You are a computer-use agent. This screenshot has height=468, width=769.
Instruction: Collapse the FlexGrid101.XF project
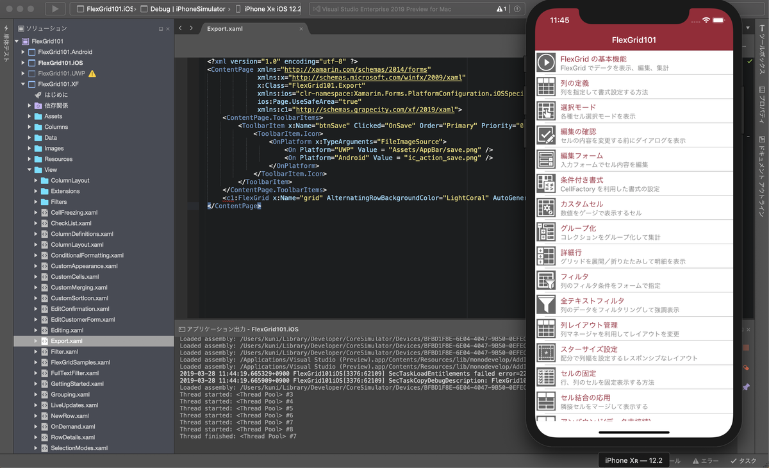24,84
